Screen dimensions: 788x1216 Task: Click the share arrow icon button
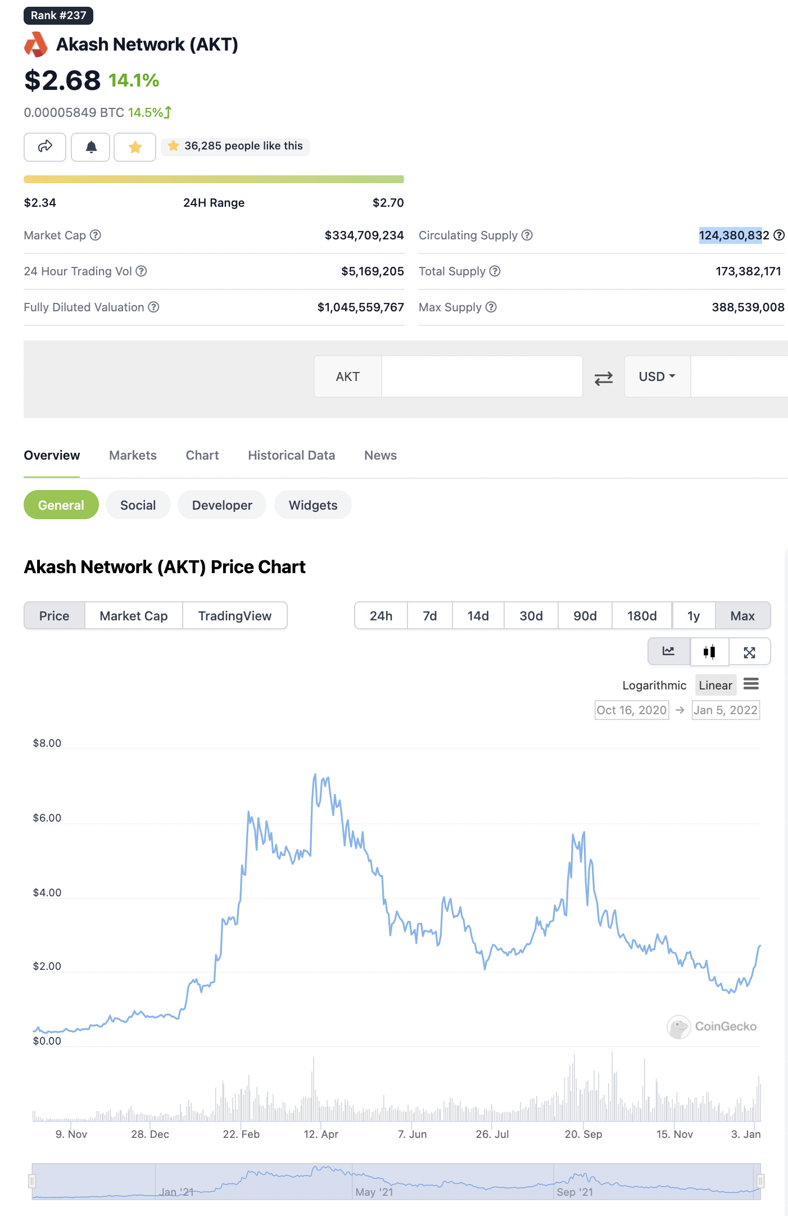(x=45, y=147)
